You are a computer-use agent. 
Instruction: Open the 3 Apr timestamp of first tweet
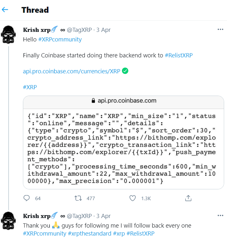[103, 30]
